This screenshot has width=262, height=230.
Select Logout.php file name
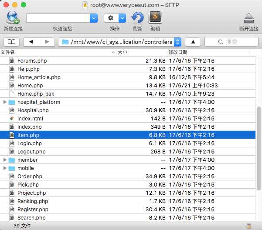(x=31, y=152)
